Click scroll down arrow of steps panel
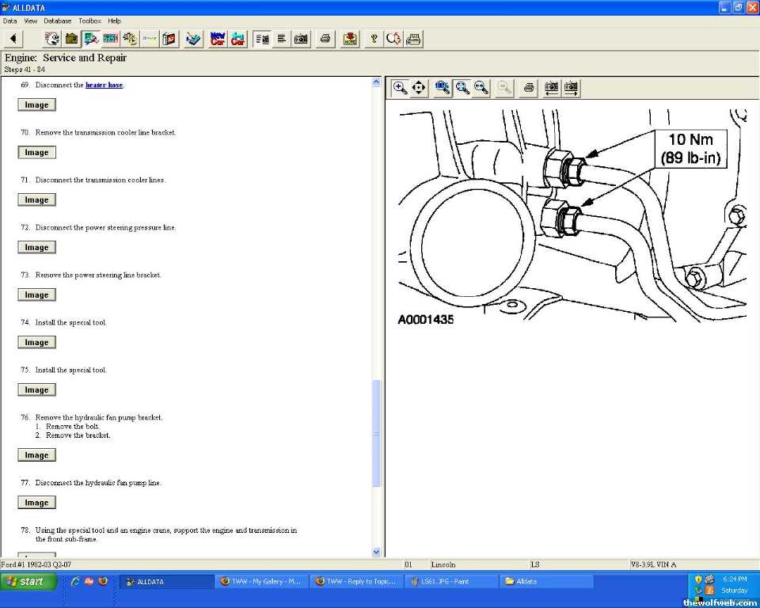Screen dimensions: 760x608 pyautogui.click(x=376, y=552)
